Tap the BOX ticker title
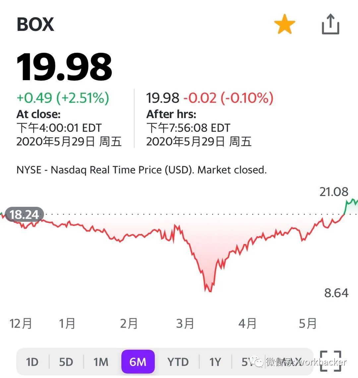 point(35,24)
